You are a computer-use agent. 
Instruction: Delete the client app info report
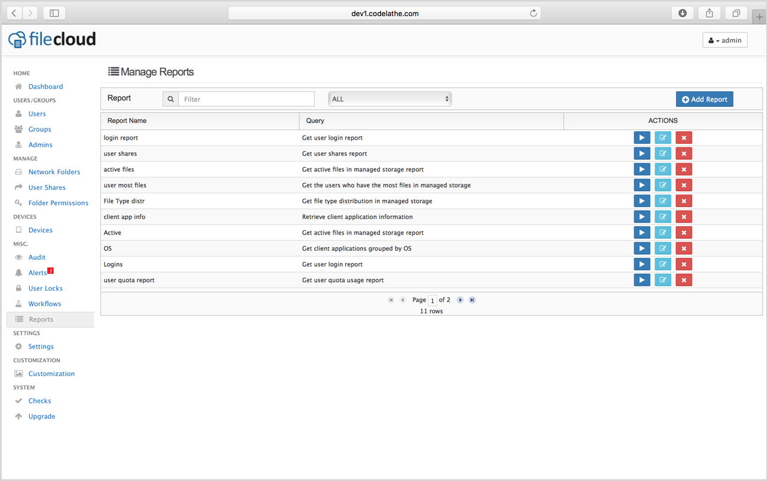[x=684, y=217]
